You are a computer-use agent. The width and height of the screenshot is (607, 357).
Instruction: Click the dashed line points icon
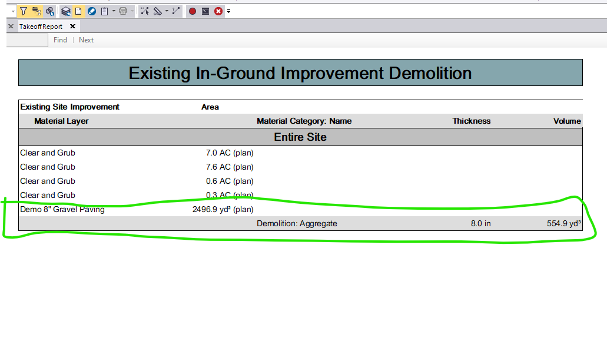(x=176, y=11)
